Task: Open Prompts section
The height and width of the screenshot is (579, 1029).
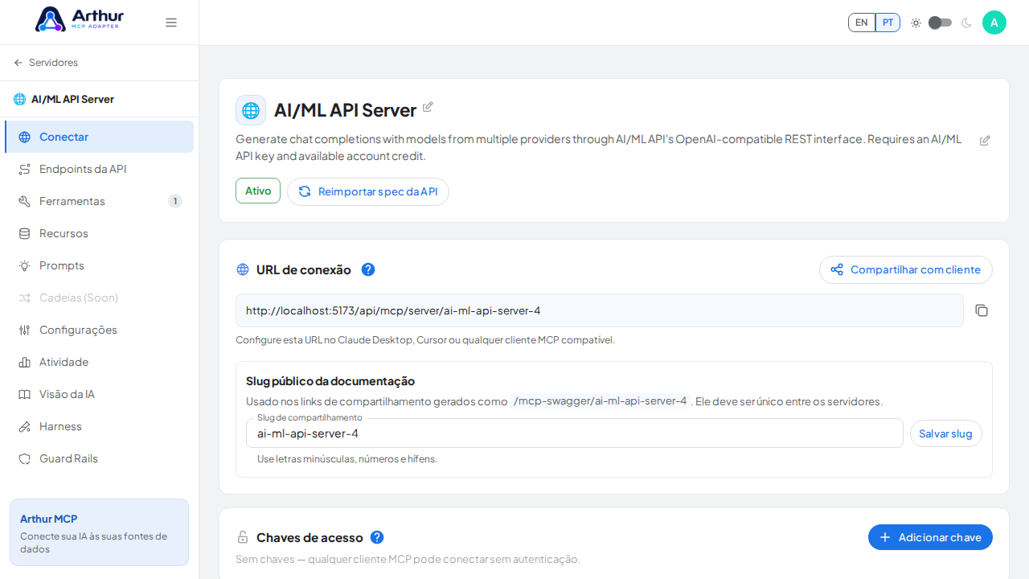Action: [x=99, y=265]
